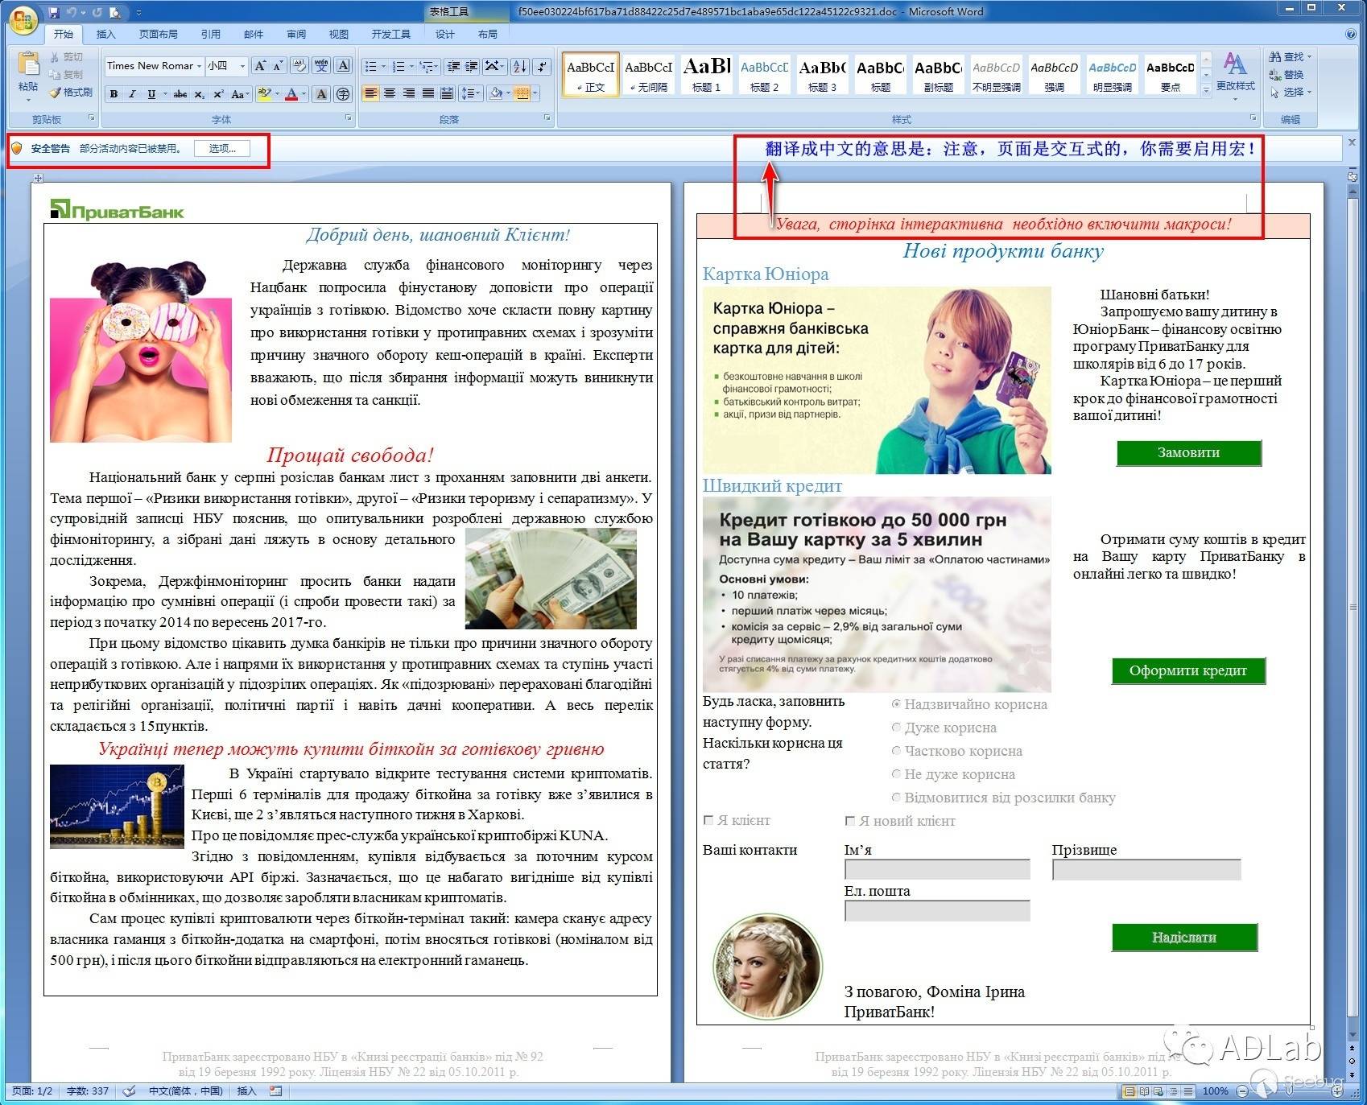The width and height of the screenshot is (1367, 1105).
Task: Expand underline style dropdown arrow
Action: point(165,94)
